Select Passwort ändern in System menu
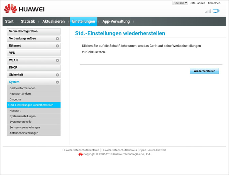This screenshot has height=175, width=229. point(20,94)
